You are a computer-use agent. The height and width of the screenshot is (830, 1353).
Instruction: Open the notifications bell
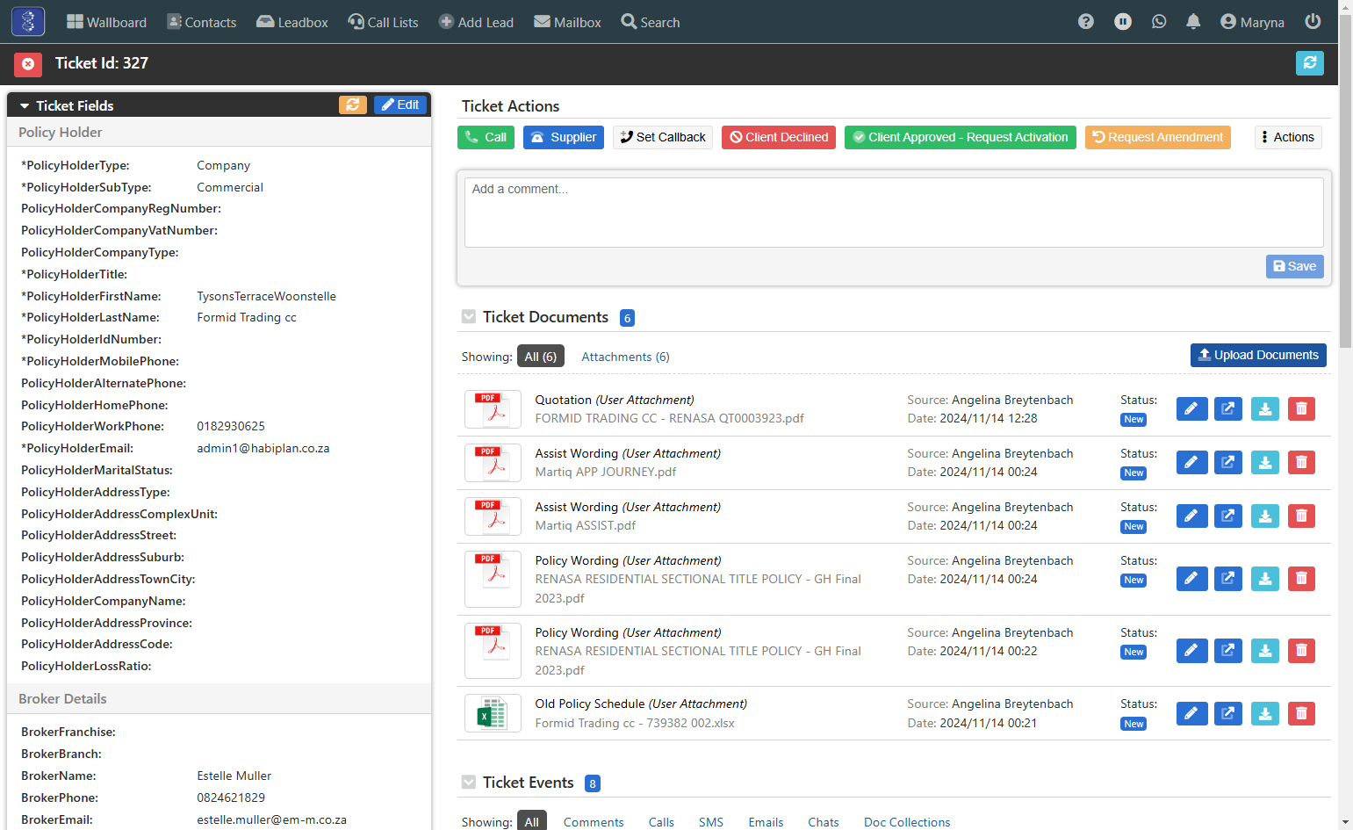point(1193,22)
